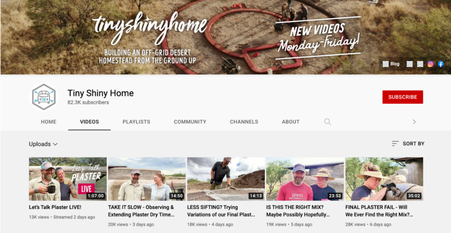
Task: Switch to the PLAYLISTS tab
Action: pyautogui.click(x=136, y=121)
